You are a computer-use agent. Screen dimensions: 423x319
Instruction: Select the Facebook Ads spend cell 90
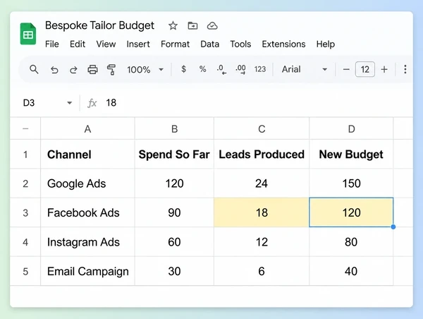pyautogui.click(x=174, y=213)
